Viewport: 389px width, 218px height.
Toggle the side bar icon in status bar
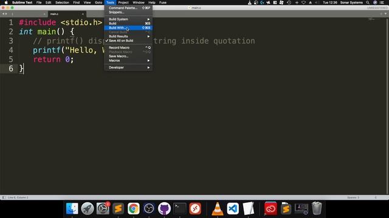coord(4,197)
